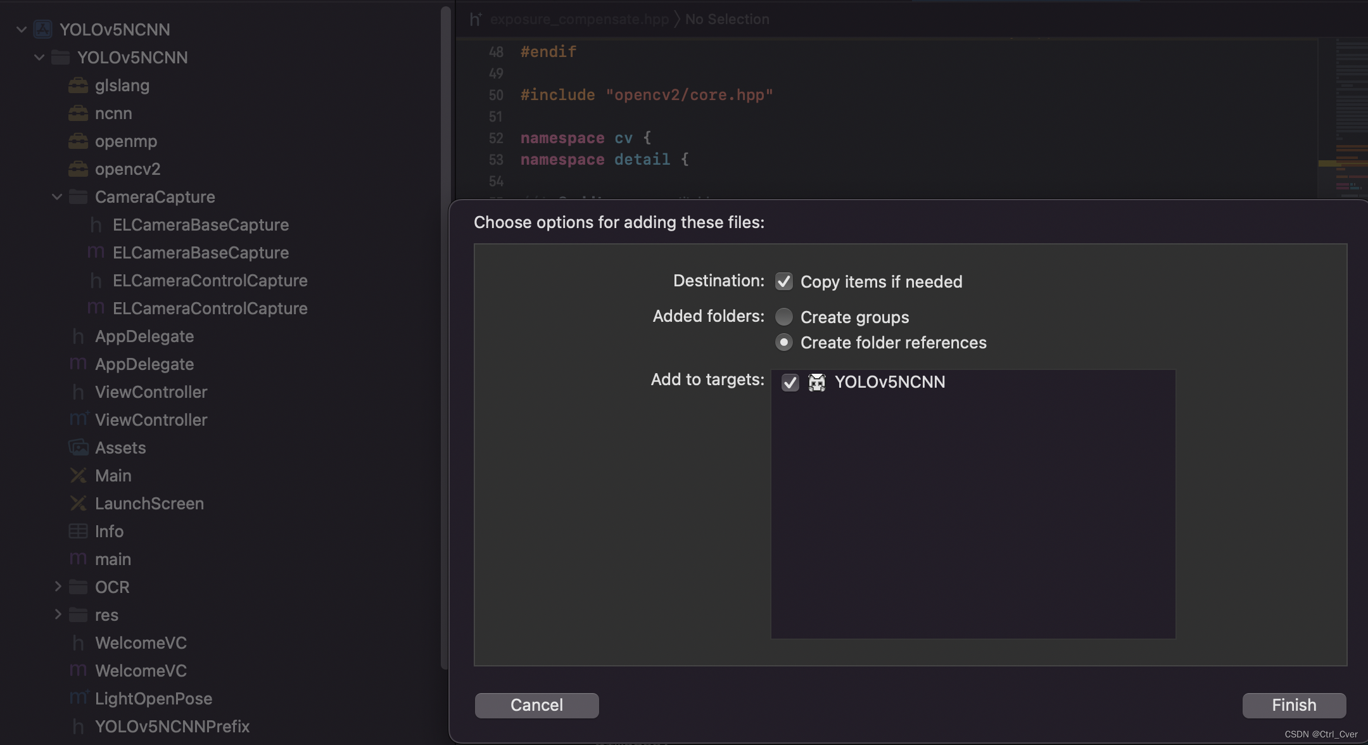Click the header icon of ELCameraBaseCapture.h

[96, 224]
